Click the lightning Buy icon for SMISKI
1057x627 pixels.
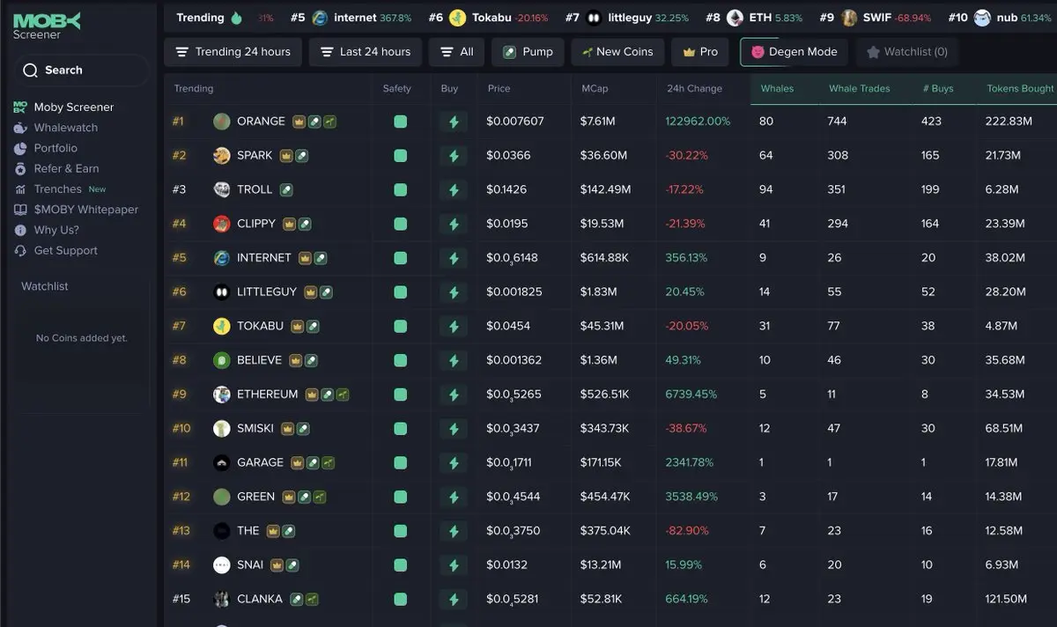tap(454, 429)
